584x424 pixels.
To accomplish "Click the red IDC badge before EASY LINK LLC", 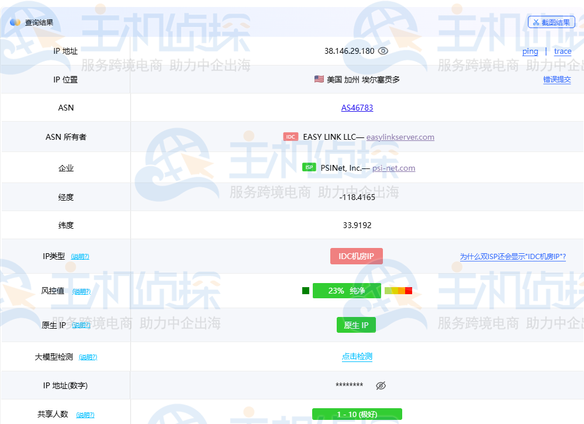I will point(291,136).
